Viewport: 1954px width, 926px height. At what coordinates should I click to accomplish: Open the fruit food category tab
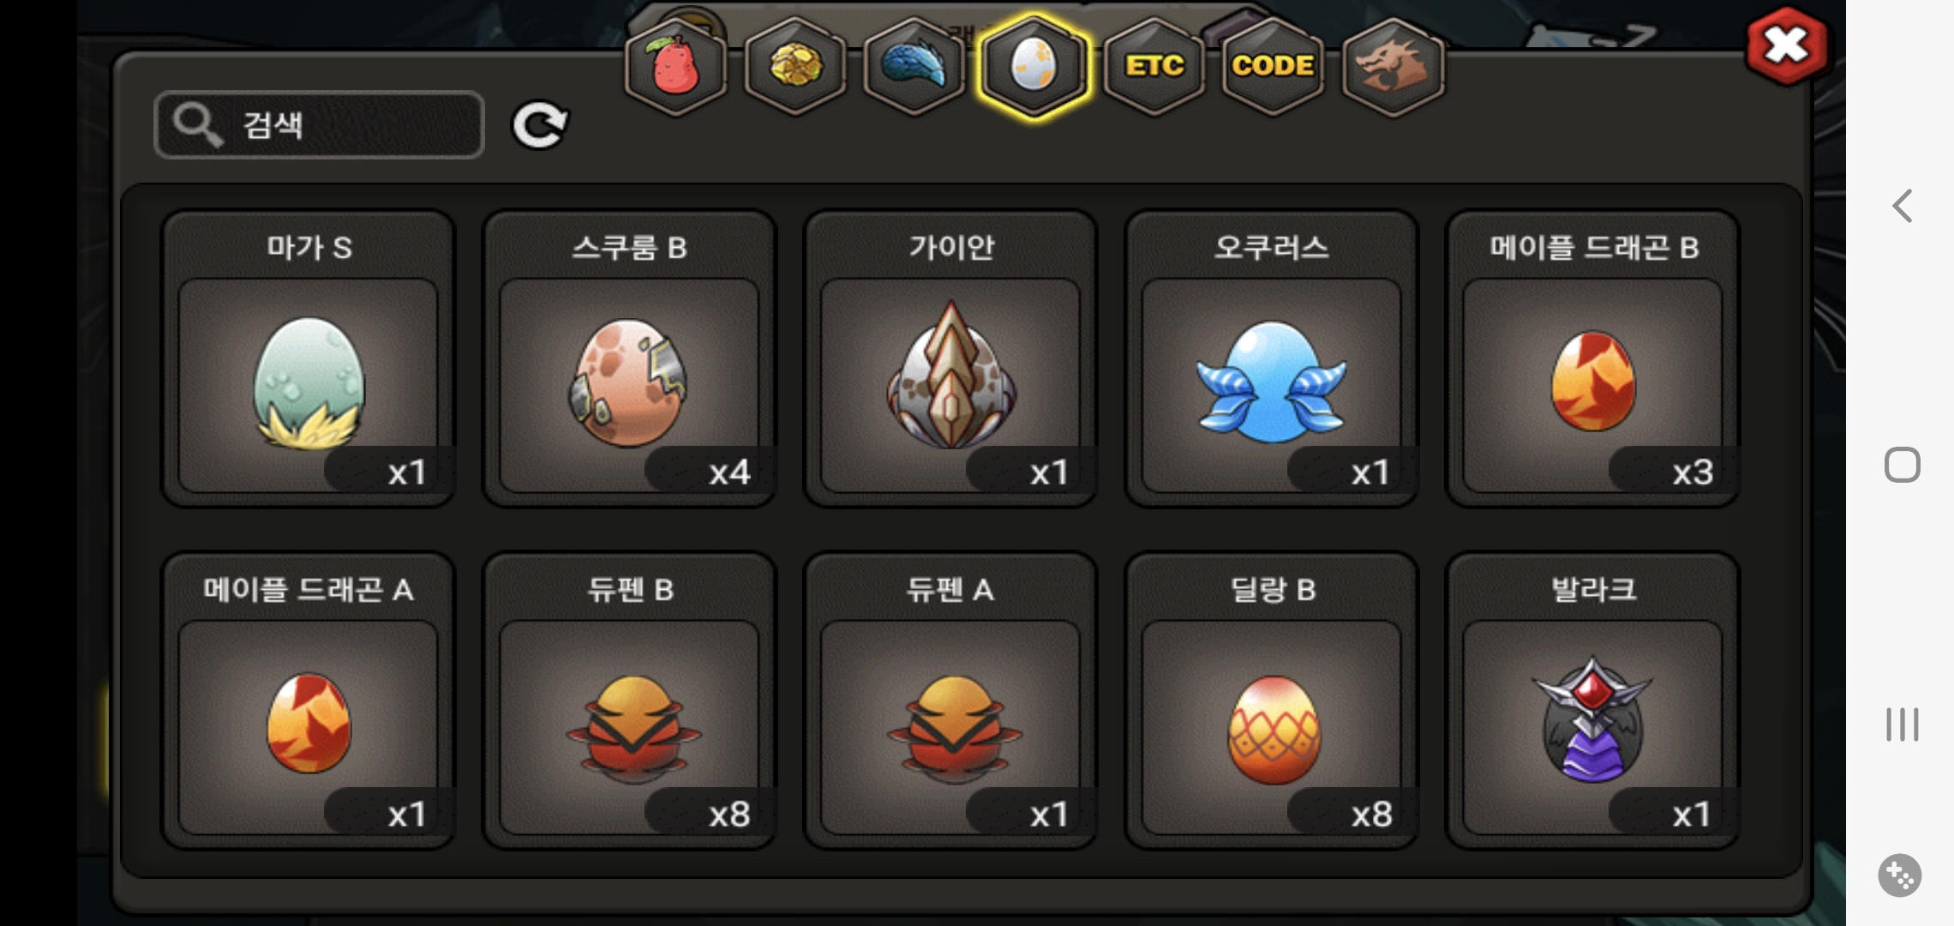(676, 67)
